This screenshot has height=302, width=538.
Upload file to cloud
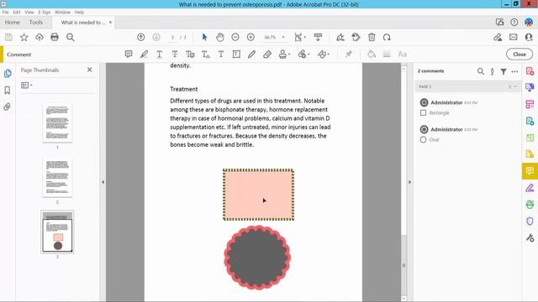(40, 37)
